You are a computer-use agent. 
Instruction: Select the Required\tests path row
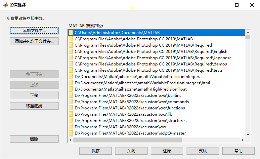156,70
